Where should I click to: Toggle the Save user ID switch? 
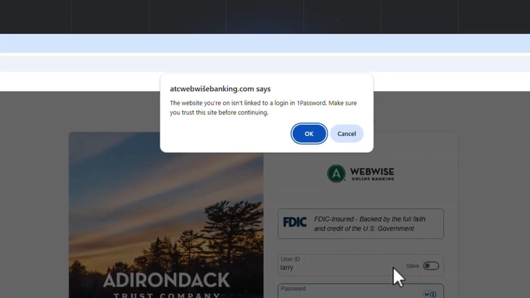click(431, 266)
